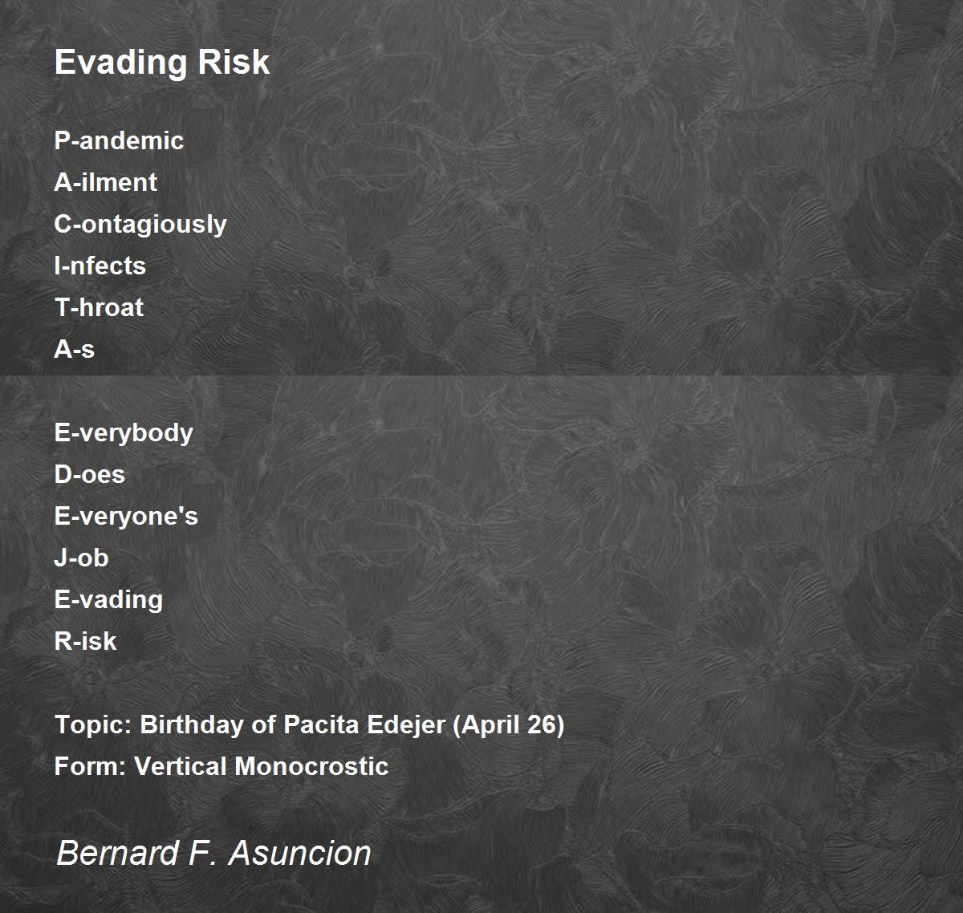Screen dimensions: 963x913
Task: Click the A-s line
Action: (75, 349)
